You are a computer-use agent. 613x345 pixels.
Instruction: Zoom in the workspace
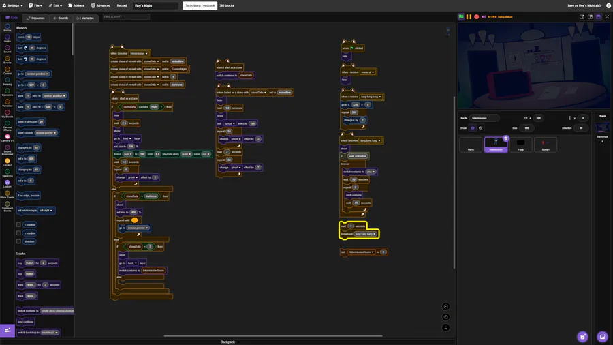click(445, 307)
